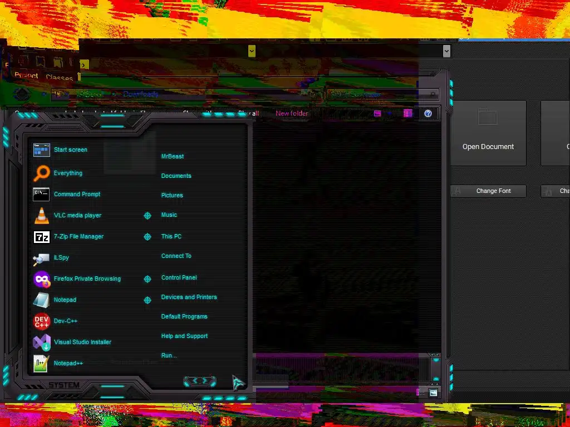Open Control Panel from the Start menu
This screenshot has width=570, height=427.
tap(179, 278)
